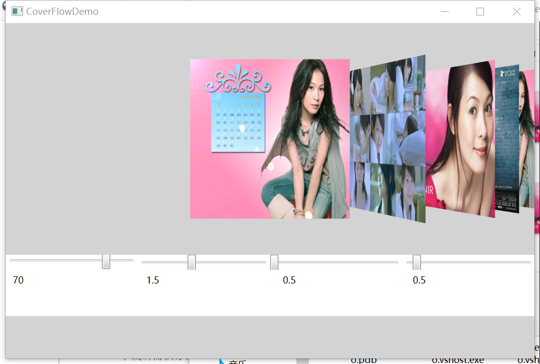Click the value label 1.5
540x364 pixels.
click(153, 280)
